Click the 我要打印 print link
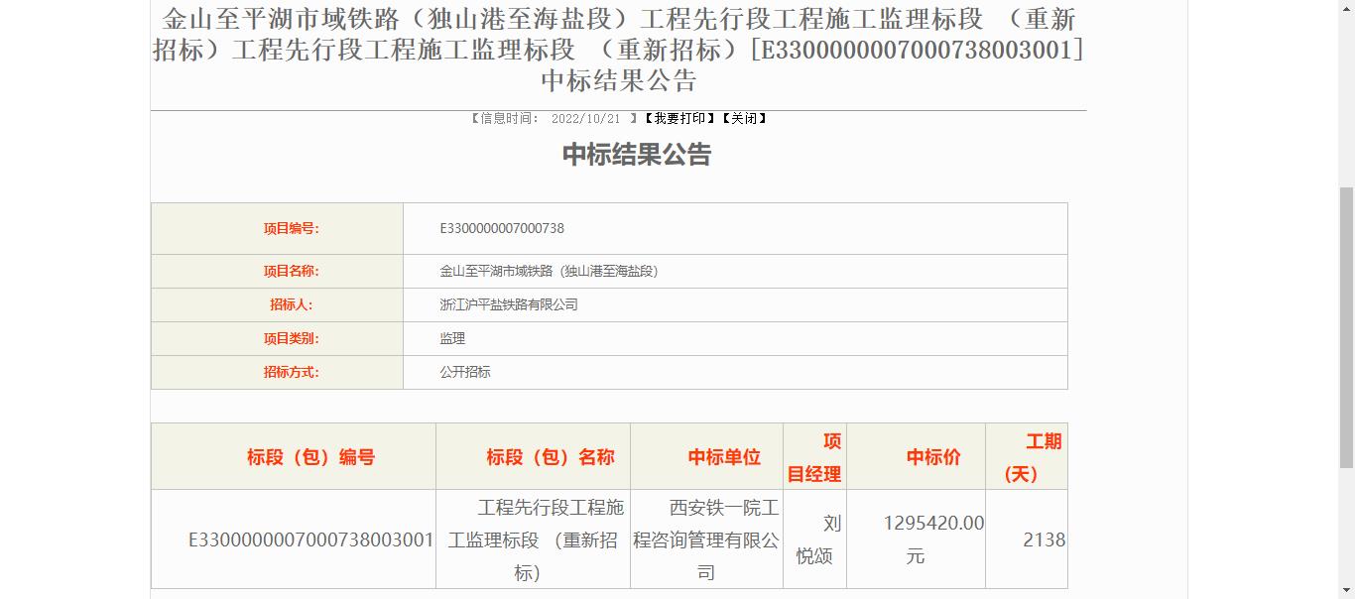 click(679, 119)
